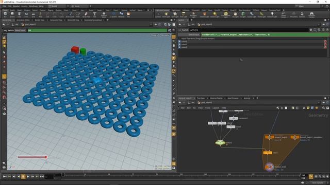Open the No cam dropdown in the viewport
330x185 pixels.
point(165,35)
